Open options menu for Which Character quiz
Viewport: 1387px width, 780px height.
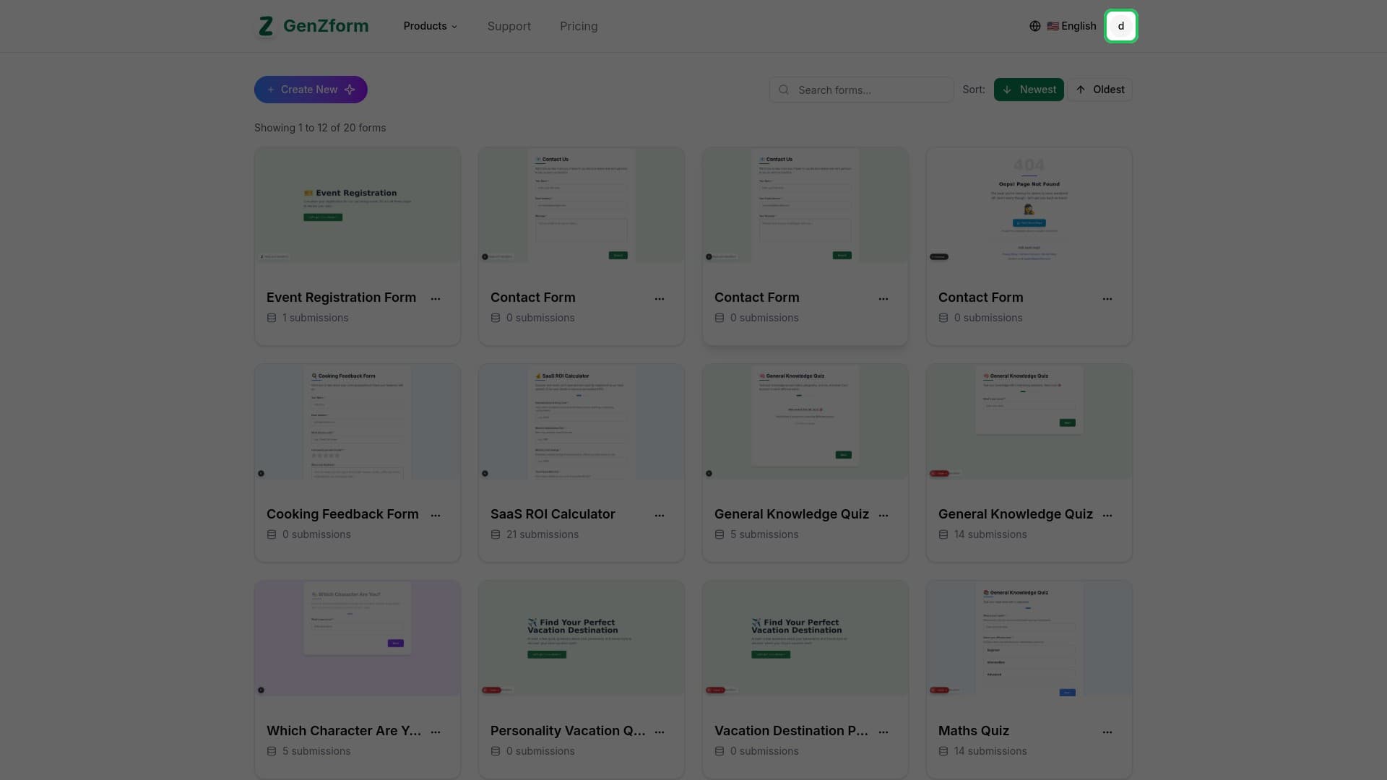(436, 732)
